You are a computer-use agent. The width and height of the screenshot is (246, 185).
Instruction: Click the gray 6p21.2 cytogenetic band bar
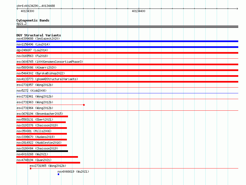(127, 27)
